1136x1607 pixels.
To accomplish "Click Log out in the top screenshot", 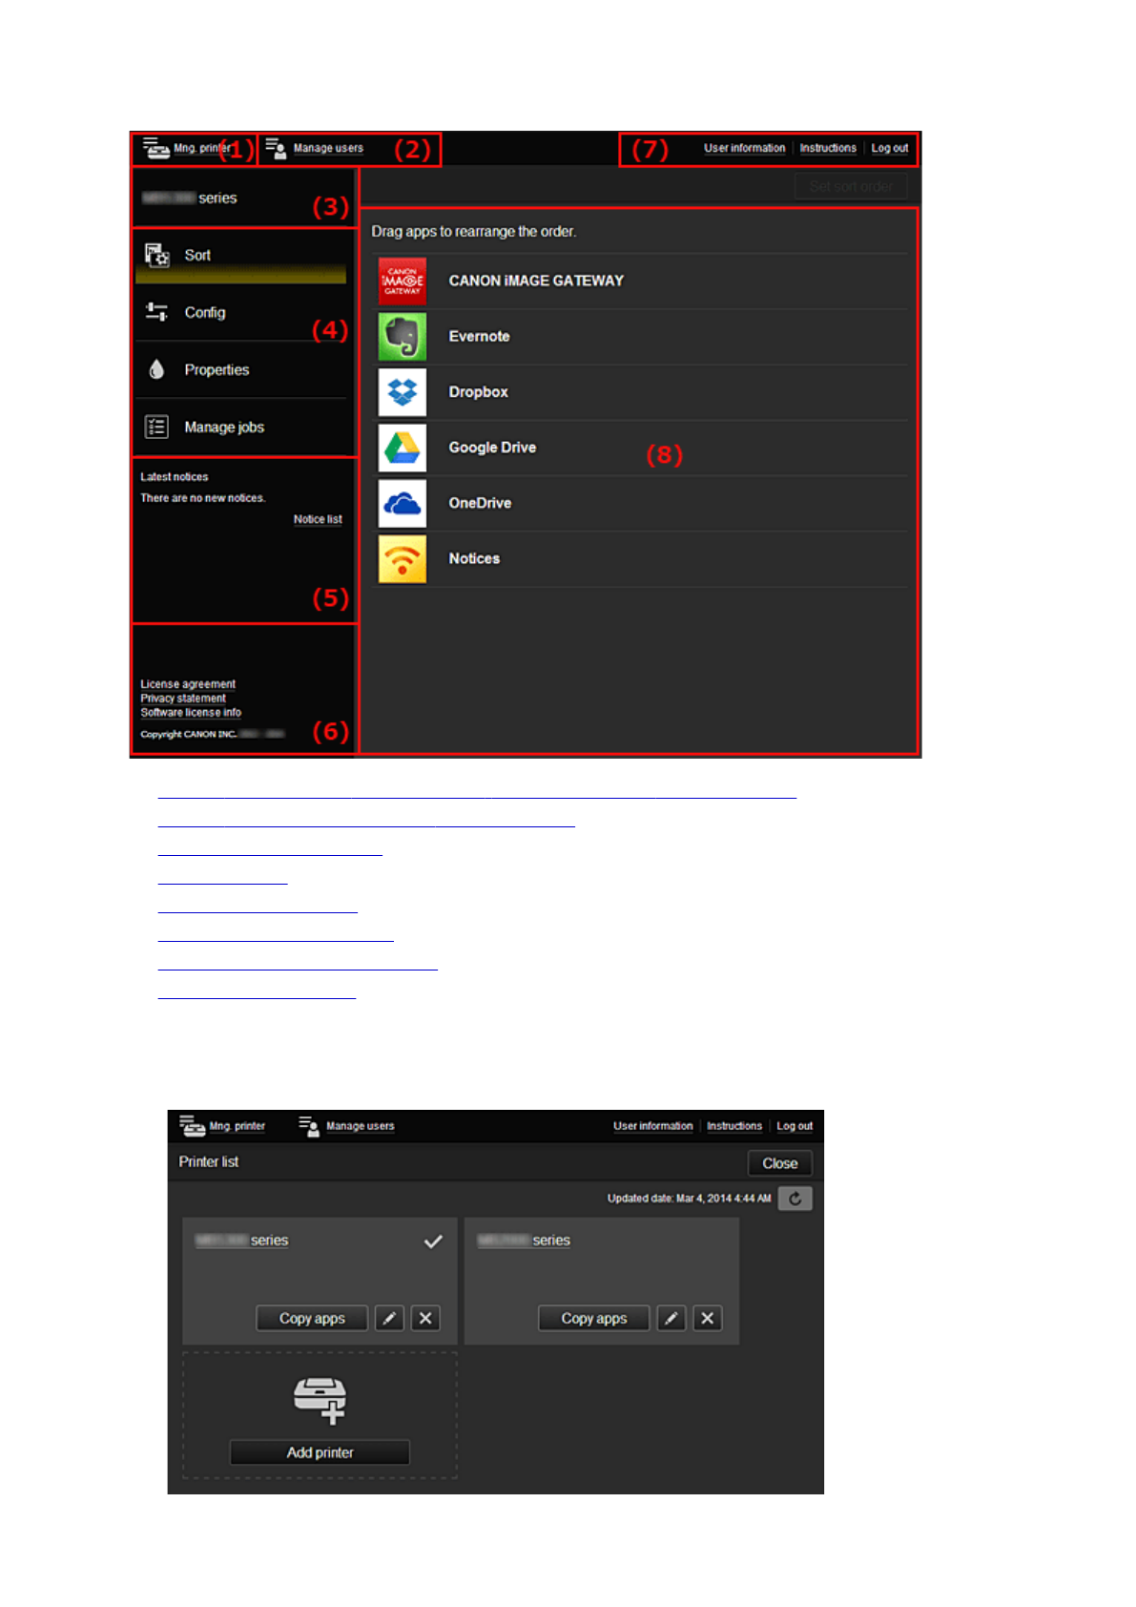I will click(889, 149).
